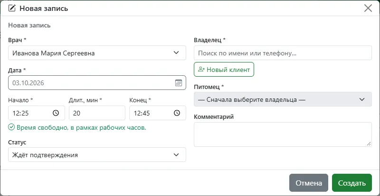Focus the Владелец search field
380x196 pixels.
(283, 53)
